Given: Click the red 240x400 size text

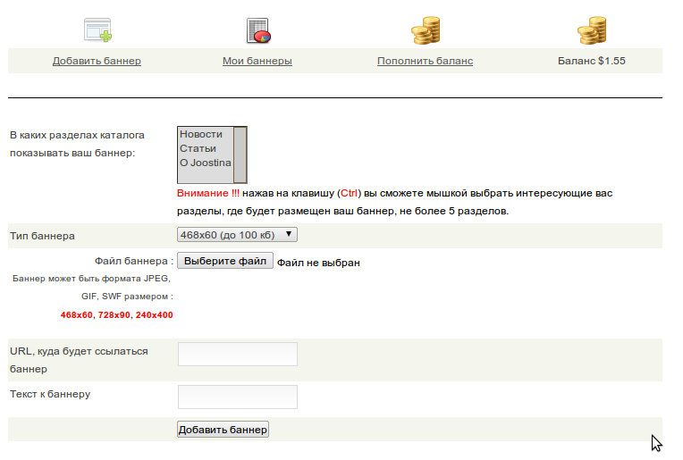Looking at the screenshot, I should (154, 315).
